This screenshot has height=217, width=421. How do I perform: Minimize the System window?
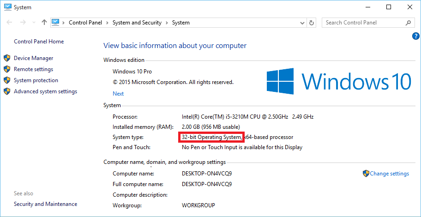click(x=367, y=7)
